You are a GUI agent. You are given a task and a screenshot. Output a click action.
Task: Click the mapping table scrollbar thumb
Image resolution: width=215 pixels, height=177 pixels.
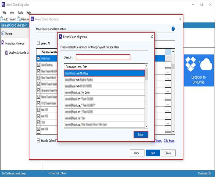tap(173, 66)
